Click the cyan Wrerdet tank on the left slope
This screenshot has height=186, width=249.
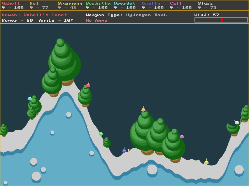coord(30,98)
